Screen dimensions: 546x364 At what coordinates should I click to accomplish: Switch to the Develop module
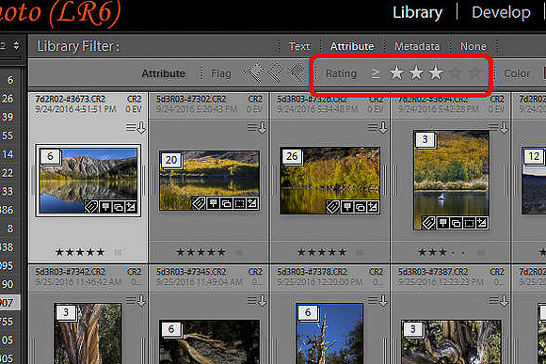pyautogui.click(x=501, y=13)
